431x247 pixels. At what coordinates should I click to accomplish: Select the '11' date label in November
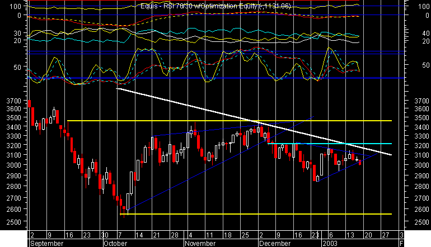[x=209, y=235]
